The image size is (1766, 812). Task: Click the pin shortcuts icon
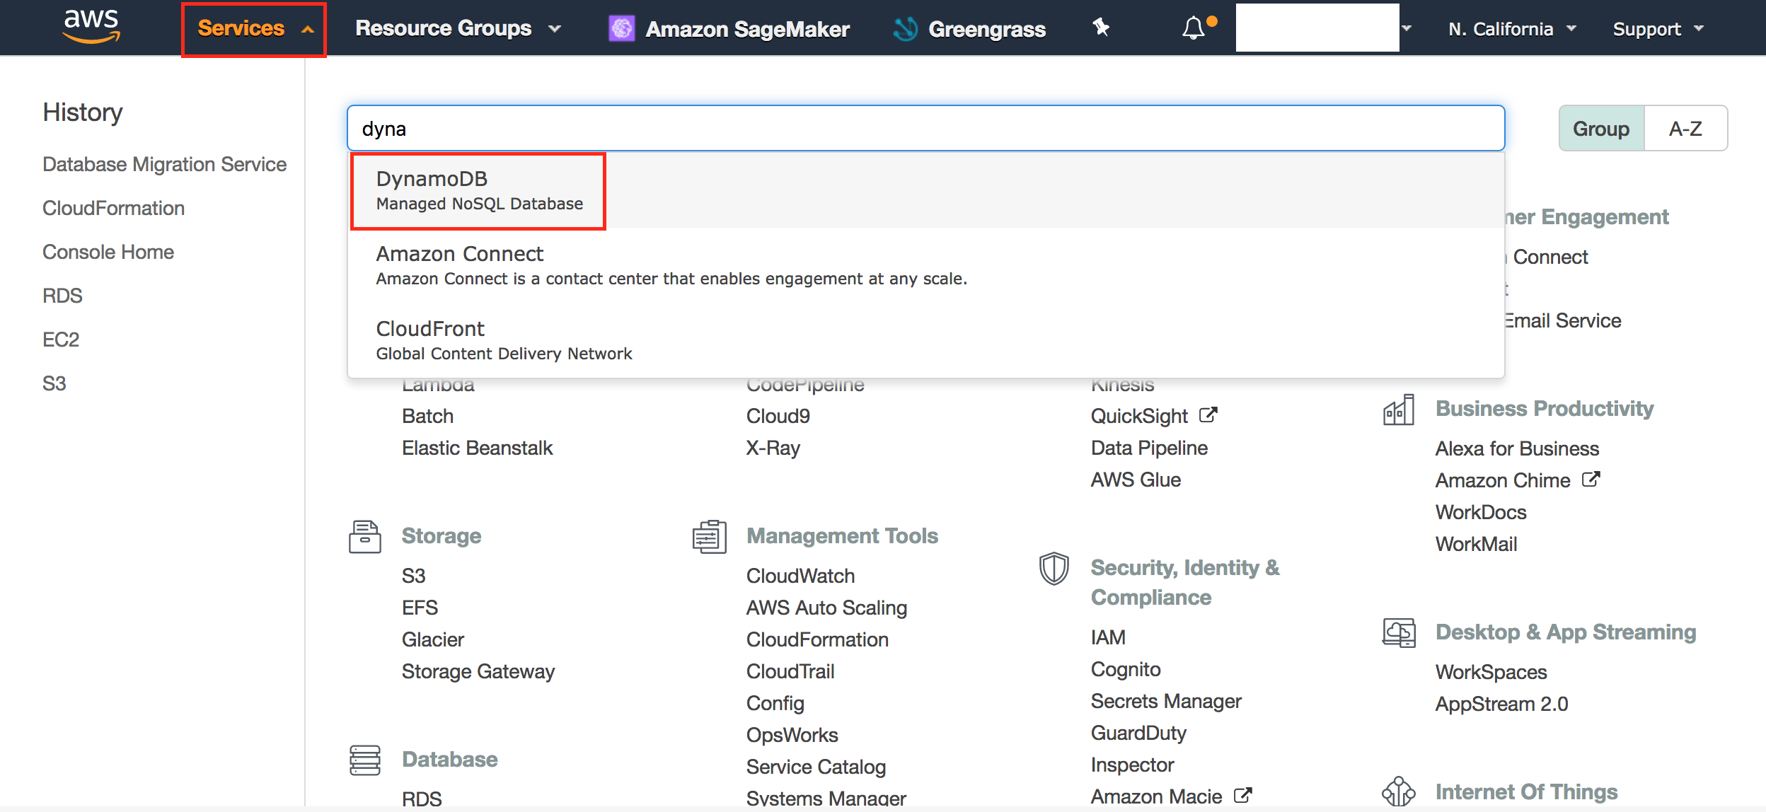pos(1101,28)
